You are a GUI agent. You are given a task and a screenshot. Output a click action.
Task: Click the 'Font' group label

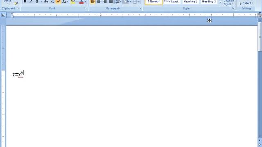pyautogui.click(x=52, y=8)
